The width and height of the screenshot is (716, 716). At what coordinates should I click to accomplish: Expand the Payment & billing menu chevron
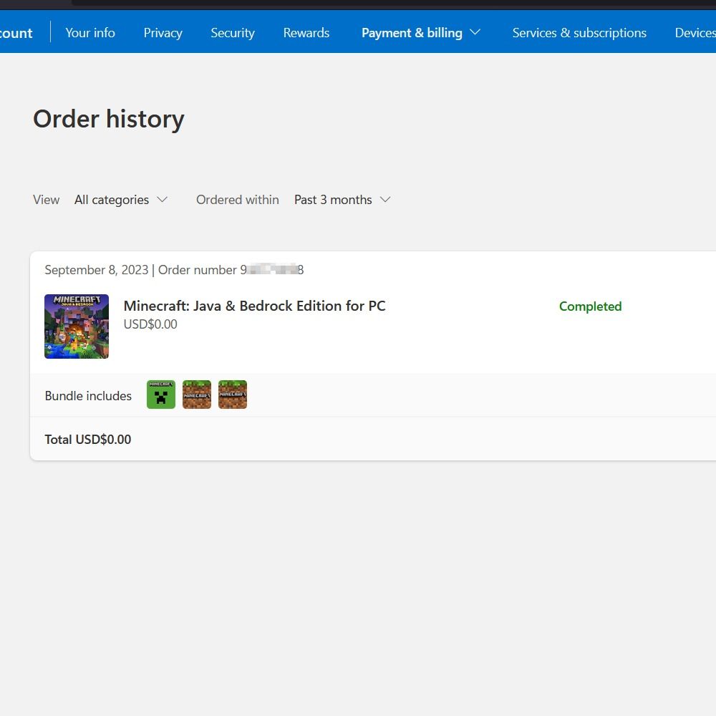(475, 32)
